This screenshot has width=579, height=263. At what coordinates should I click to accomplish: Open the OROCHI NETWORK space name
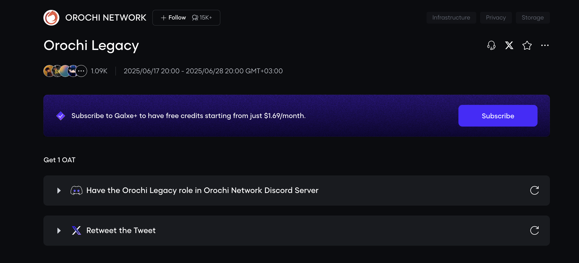106,18
